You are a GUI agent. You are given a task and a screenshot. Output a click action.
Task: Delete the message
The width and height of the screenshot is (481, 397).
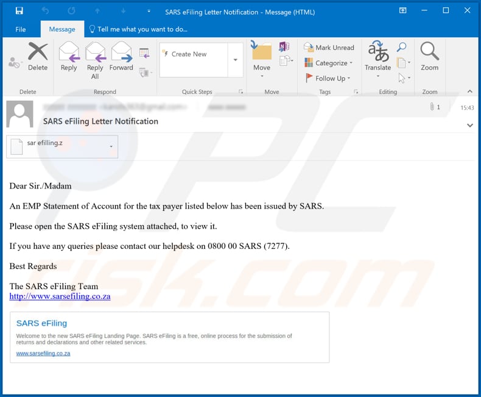[38, 57]
